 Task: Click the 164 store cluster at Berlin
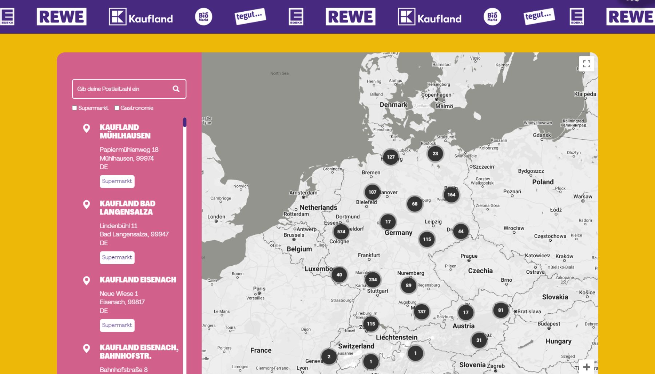click(x=452, y=195)
